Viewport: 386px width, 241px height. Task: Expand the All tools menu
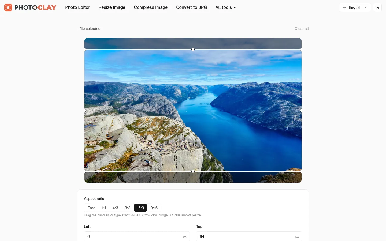coord(226,7)
